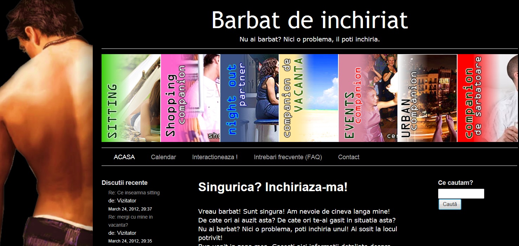
Task: Click the night out partner banner
Action: pos(249,98)
